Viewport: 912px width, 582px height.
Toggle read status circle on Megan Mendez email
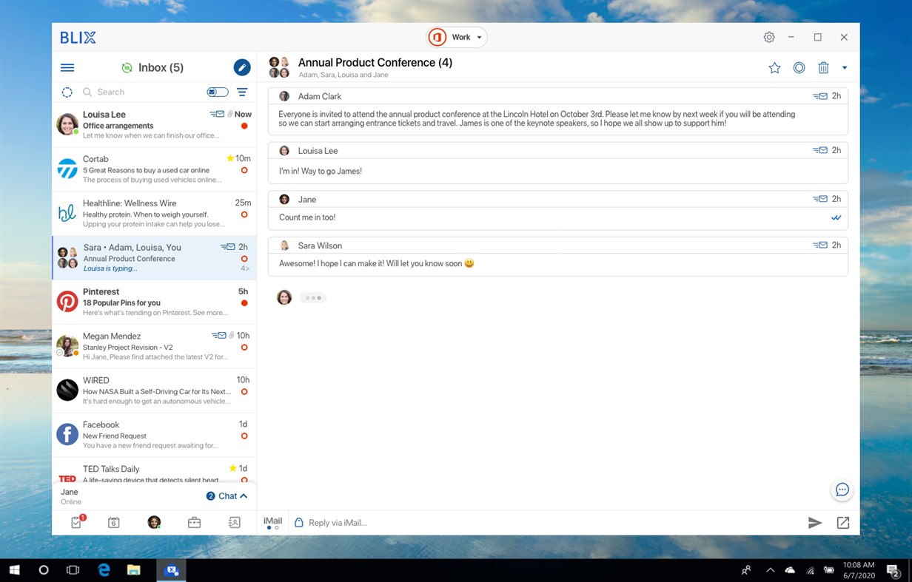244,348
